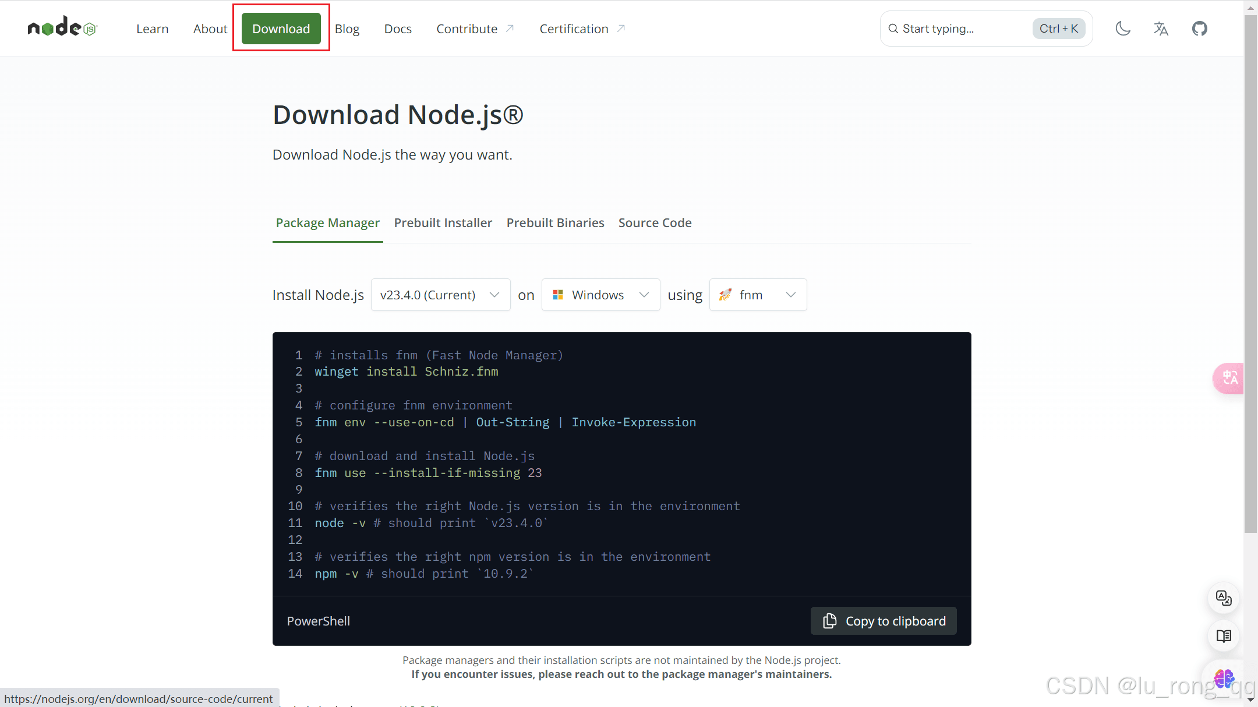
Task: Switch to the Prebuilt Installer tab
Action: pyautogui.click(x=443, y=223)
